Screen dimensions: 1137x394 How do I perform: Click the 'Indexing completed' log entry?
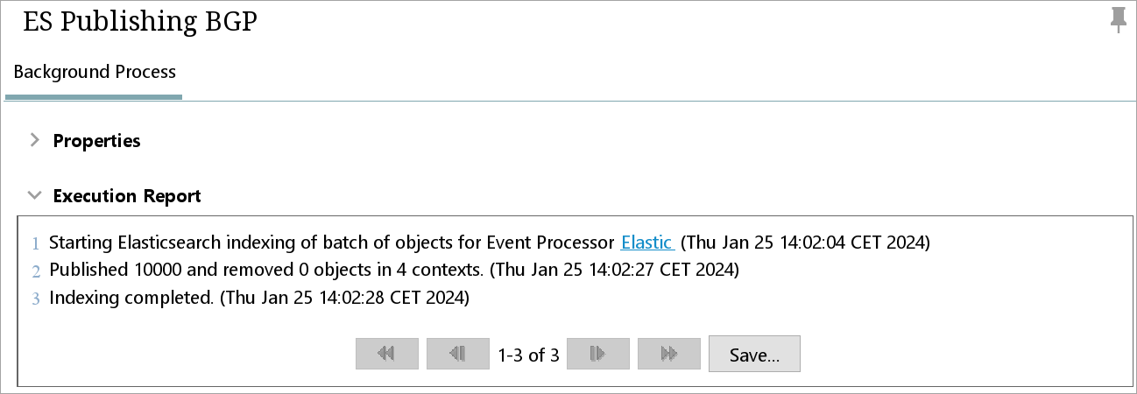point(259,298)
